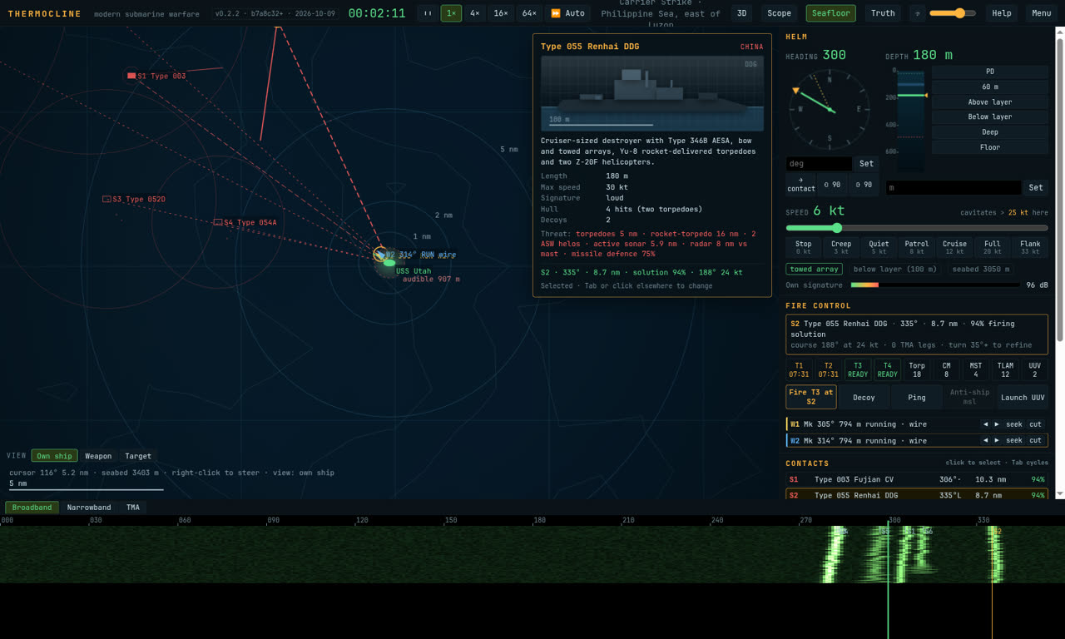Toggle the towed array
This screenshot has width=1065, height=639.
814,269
